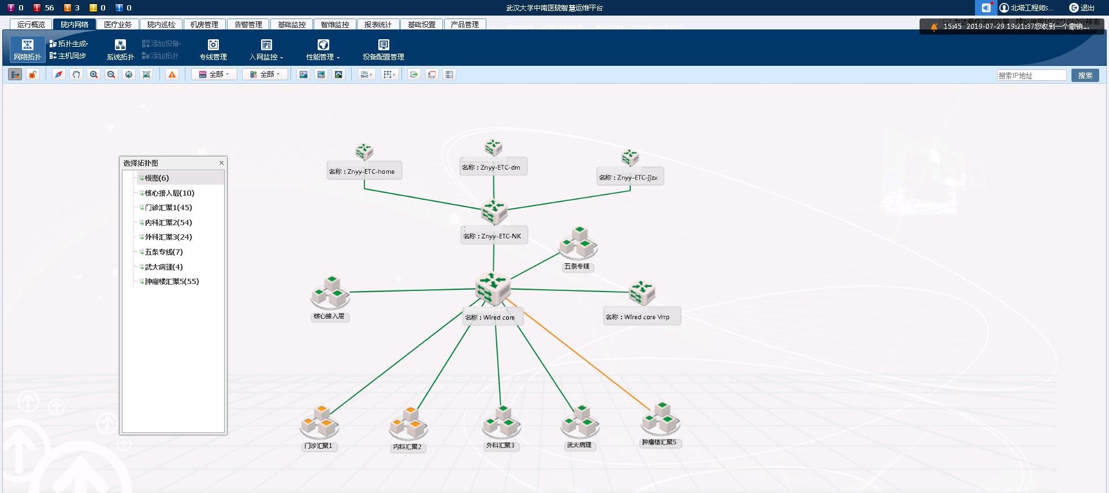Open the 性能管理 dropdown menu

coord(323,50)
